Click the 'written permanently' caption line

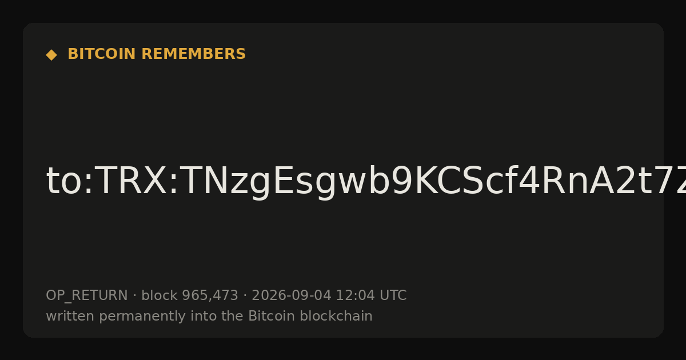[209, 317]
